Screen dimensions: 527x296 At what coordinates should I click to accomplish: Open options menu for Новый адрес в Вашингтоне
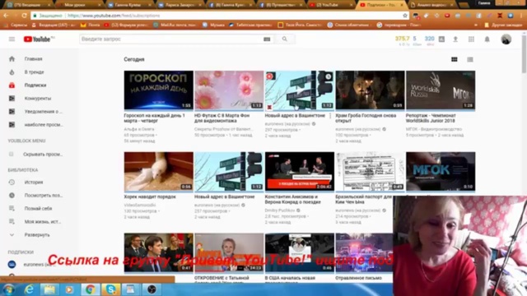point(330,116)
